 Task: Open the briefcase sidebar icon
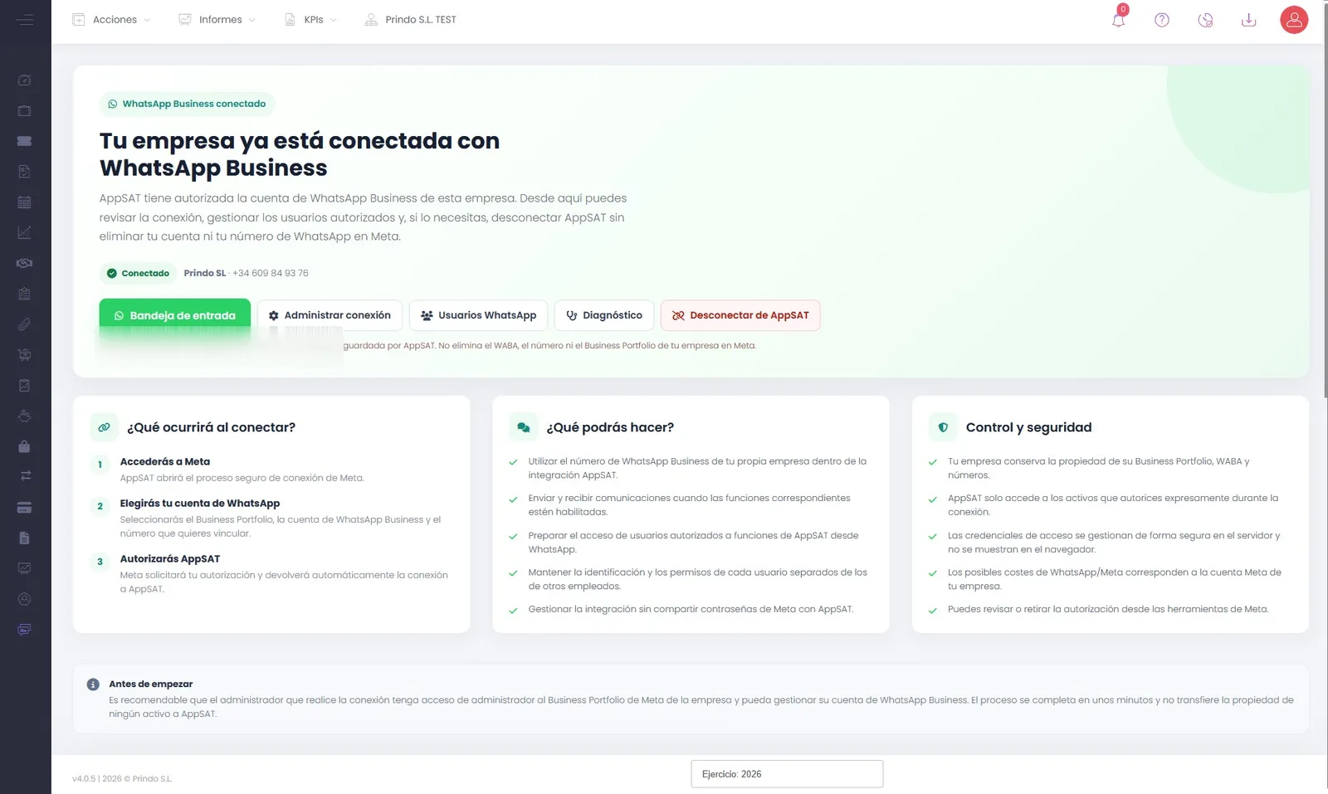pyautogui.click(x=24, y=110)
